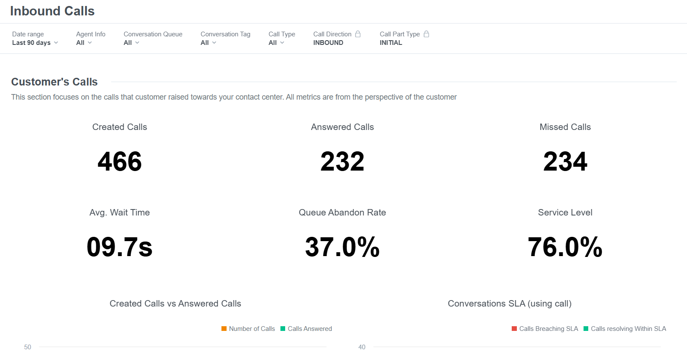Click the Created Calls tile label
Image resolution: width=687 pixels, height=351 pixels.
[120, 127]
